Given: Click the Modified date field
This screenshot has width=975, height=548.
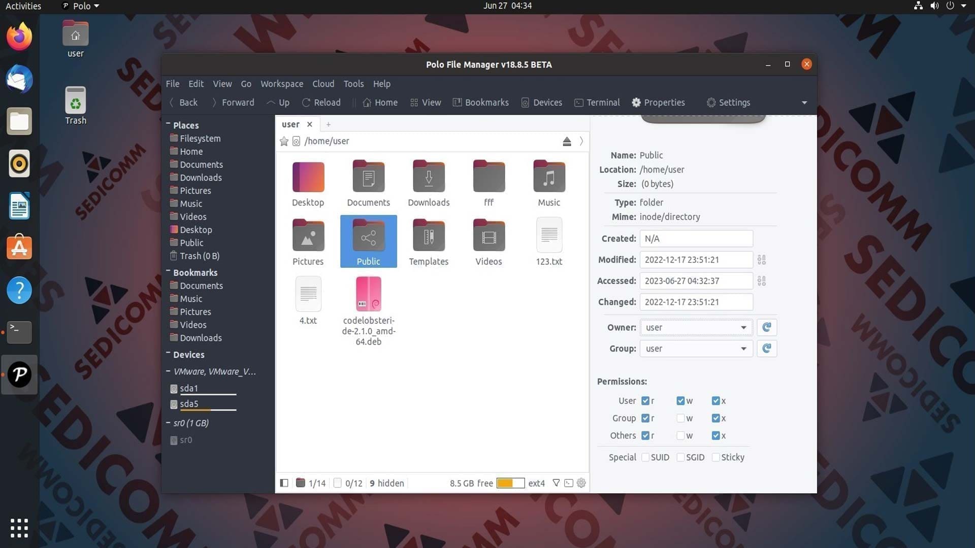Looking at the screenshot, I should [696, 260].
